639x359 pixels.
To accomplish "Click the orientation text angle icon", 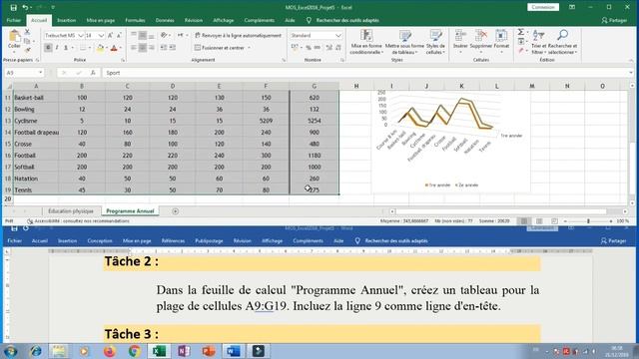I will tap(164, 36).
